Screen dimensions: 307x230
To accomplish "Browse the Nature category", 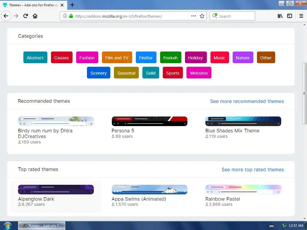I will click(x=243, y=57).
